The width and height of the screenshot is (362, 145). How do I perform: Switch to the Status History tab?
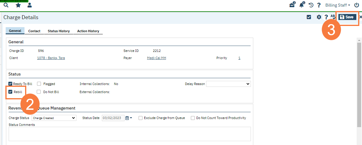[x=59, y=31]
